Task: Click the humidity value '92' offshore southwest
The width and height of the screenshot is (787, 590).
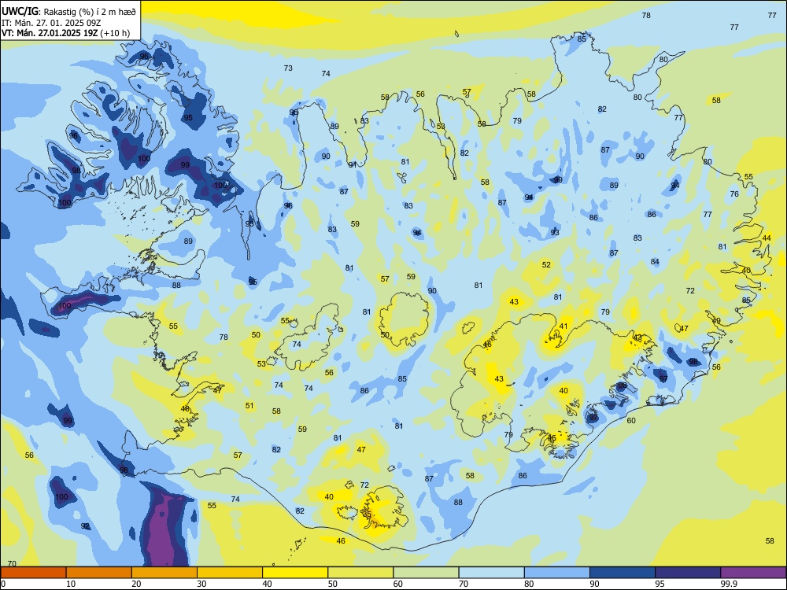Action: pyautogui.click(x=85, y=526)
